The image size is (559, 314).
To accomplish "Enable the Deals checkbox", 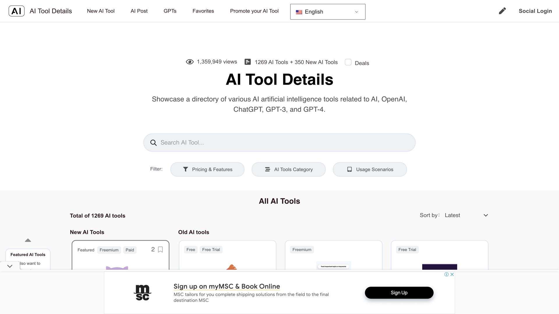I will pos(348,62).
